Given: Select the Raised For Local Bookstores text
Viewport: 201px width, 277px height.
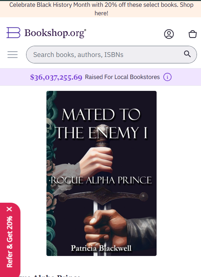Looking at the screenshot, I should 122,77.
